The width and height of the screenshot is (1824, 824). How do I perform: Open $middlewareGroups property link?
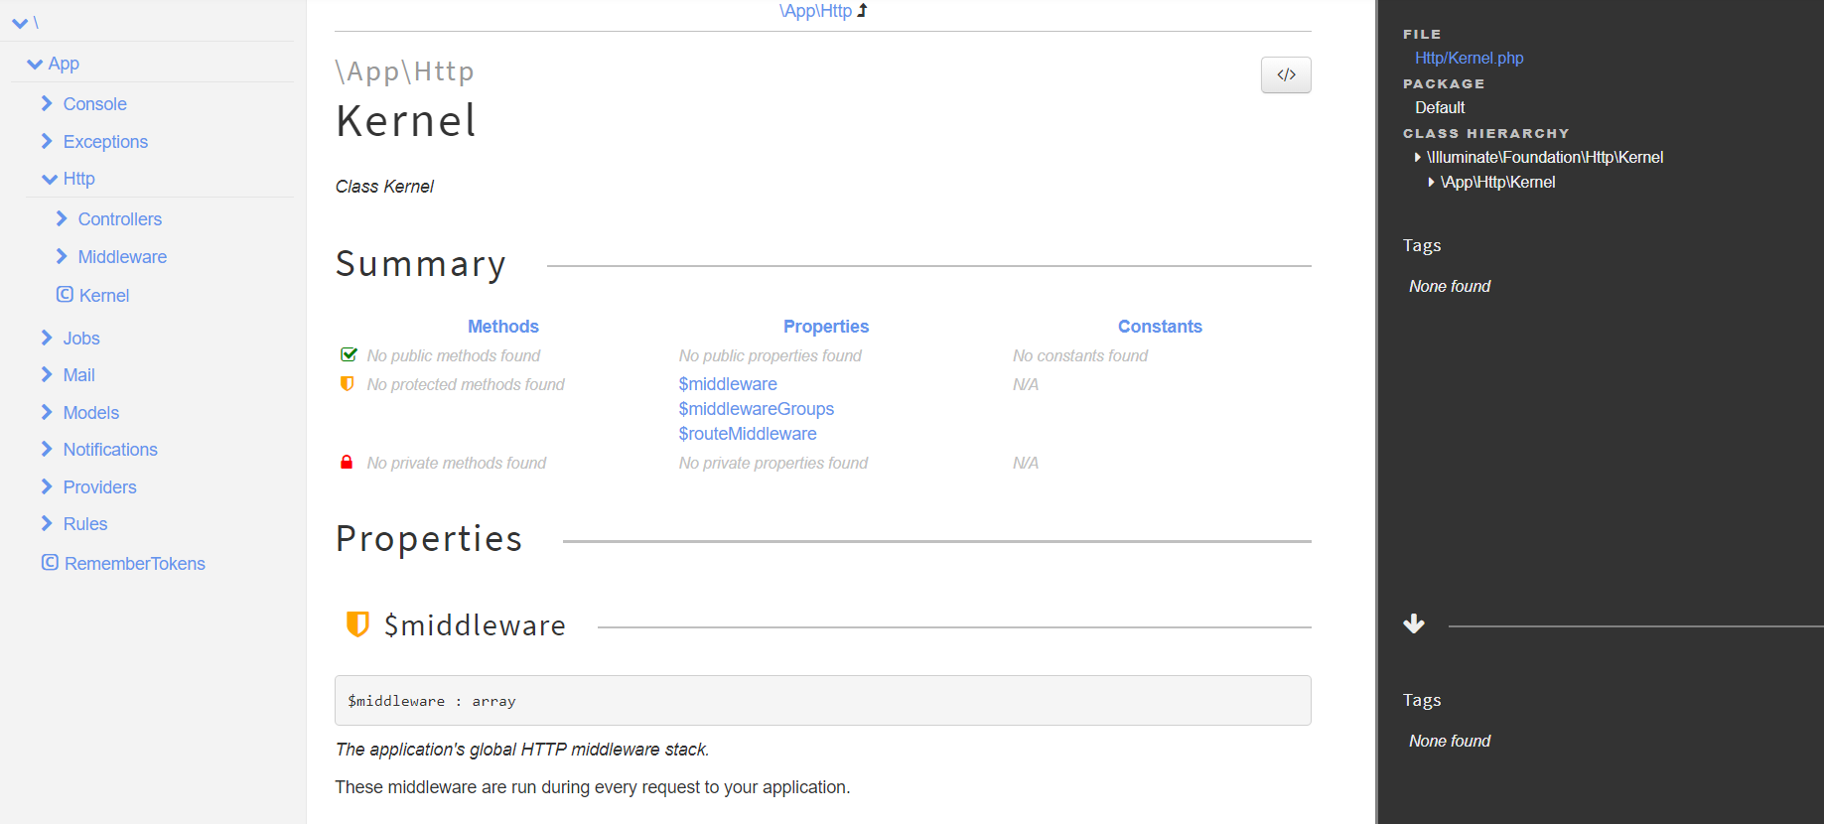tap(756, 409)
